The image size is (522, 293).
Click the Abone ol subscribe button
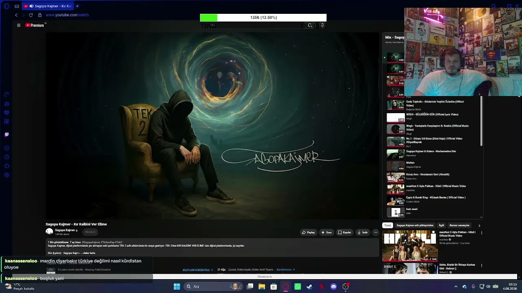click(90, 232)
